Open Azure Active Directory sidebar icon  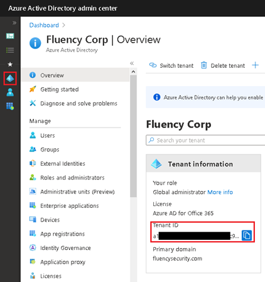[x=10, y=79]
